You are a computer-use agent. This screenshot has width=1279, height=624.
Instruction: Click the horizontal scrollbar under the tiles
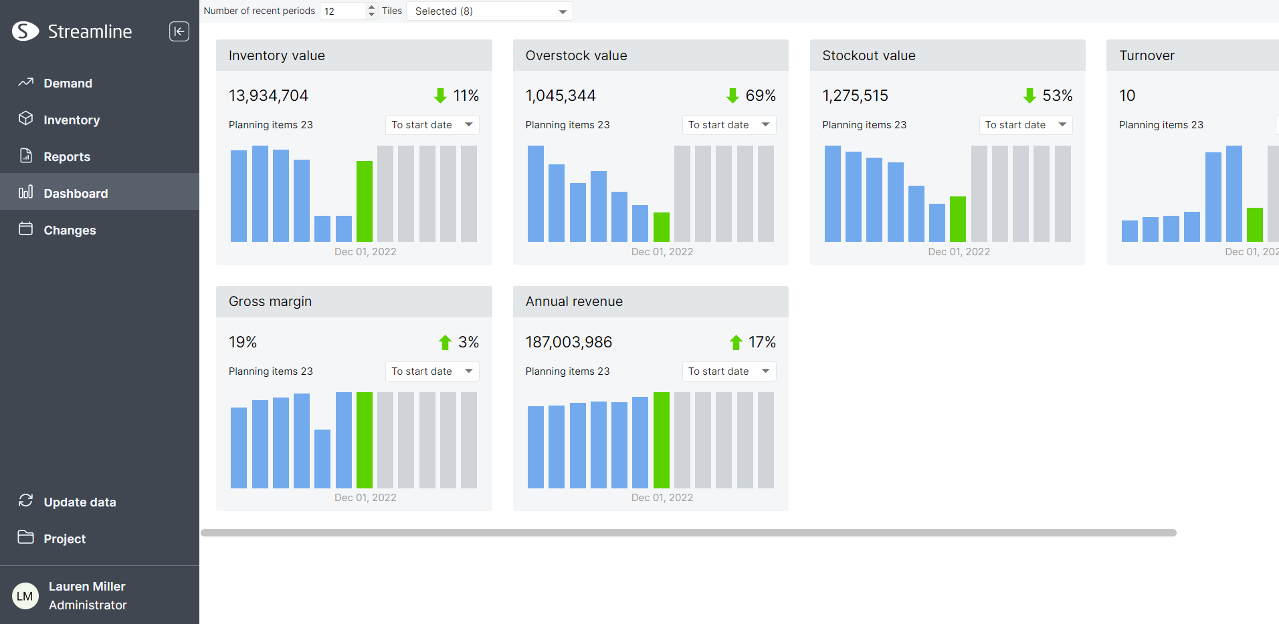[x=688, y=533]
